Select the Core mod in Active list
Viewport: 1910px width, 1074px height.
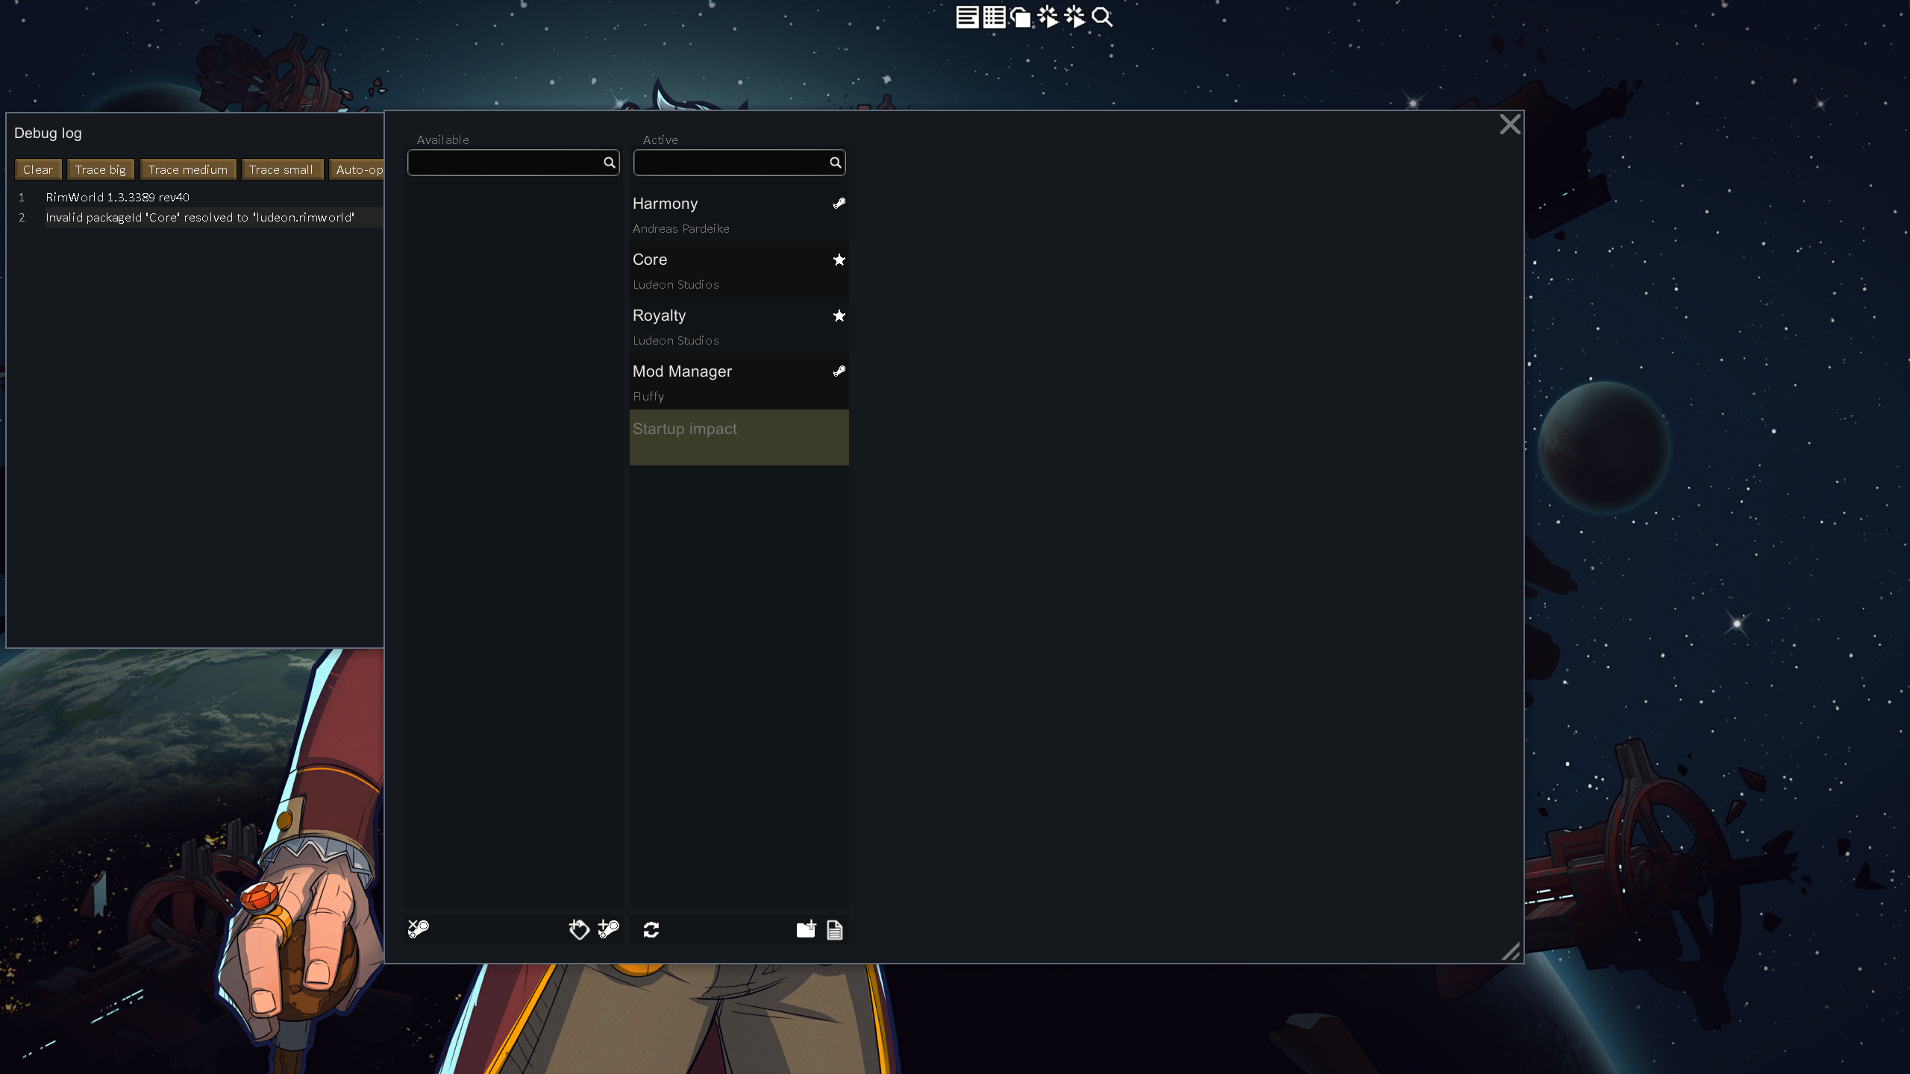(739, 270)
